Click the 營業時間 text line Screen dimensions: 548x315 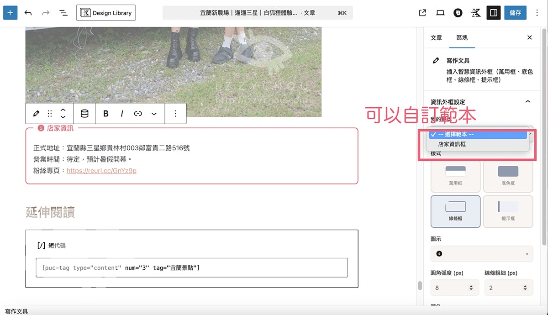click(83, 159)
